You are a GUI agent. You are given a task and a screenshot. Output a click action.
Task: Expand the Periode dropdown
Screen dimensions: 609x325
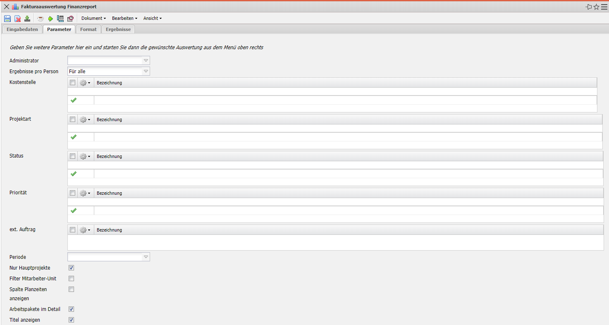click(146, 257)
